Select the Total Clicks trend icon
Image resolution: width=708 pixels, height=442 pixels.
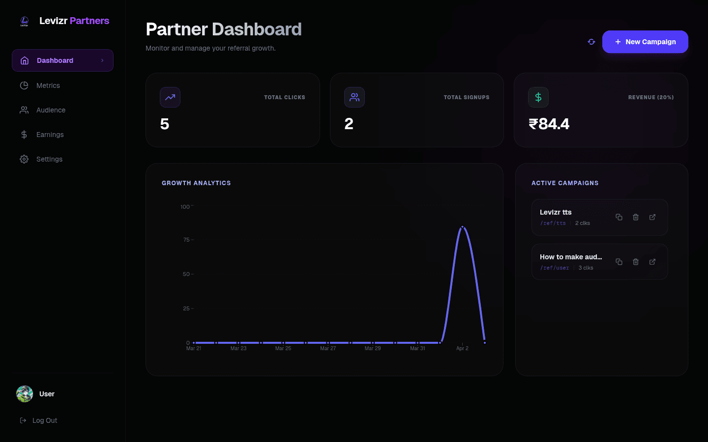tap(170, 97)
